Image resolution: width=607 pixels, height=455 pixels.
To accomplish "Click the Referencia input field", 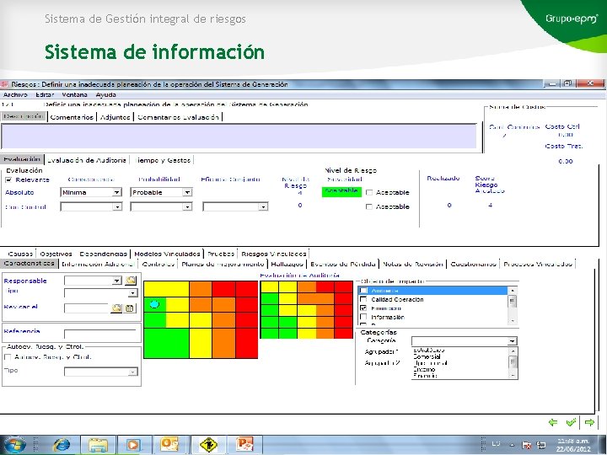I will 100,334.
